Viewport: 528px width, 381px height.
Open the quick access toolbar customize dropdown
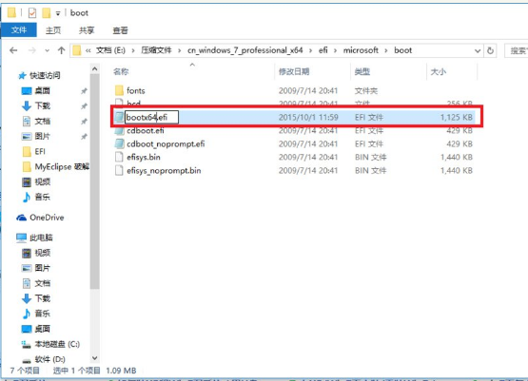coord(58,13)
